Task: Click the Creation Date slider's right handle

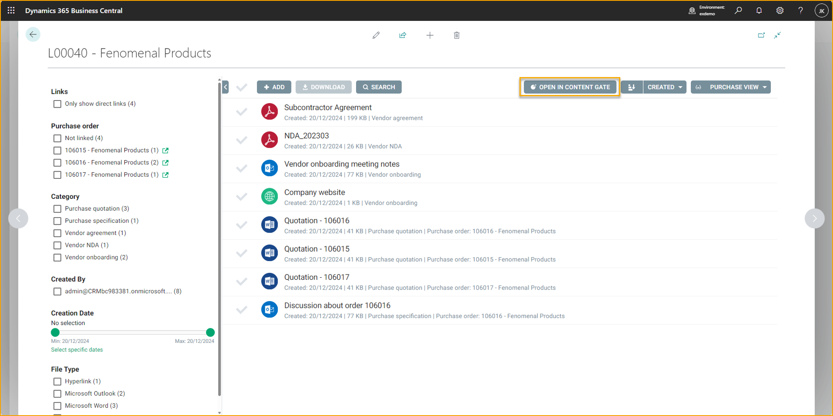Action: (x=210, y=333)
